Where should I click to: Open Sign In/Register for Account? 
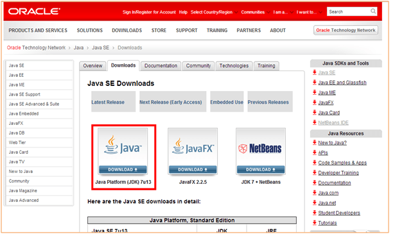(149, 12)
